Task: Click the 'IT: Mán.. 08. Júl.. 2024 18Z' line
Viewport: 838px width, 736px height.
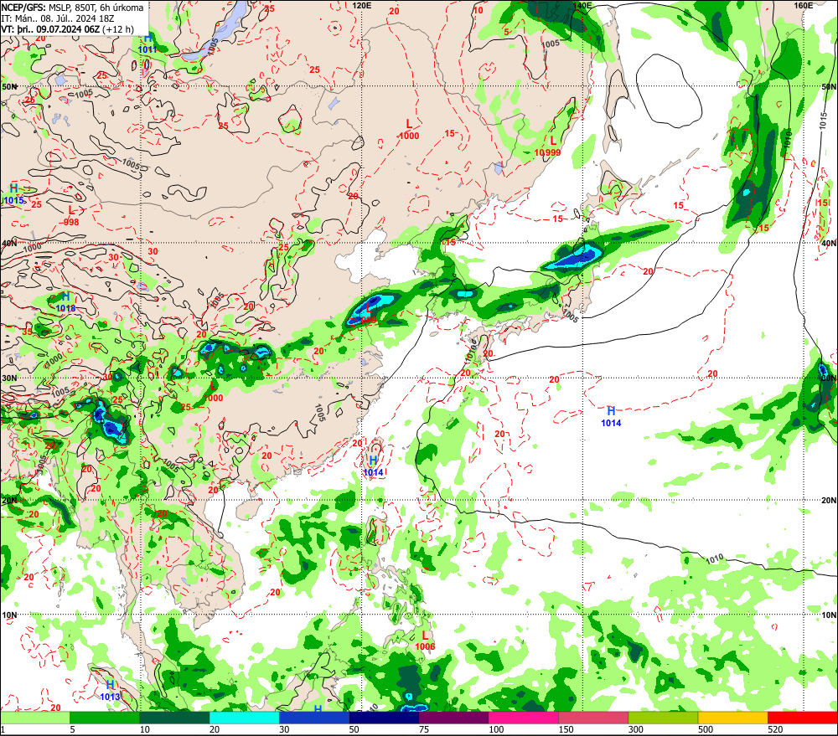Action: pos(58,18)
